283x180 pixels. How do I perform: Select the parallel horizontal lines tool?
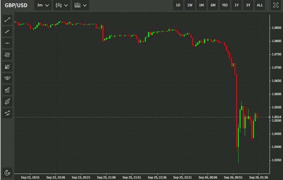(x=7, y=55)
